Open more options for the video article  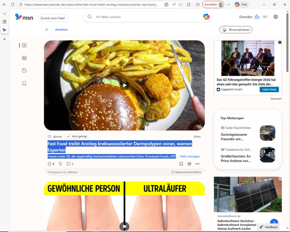tap(198, 164)
